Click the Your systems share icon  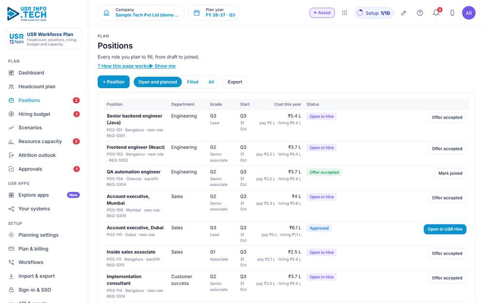coord(11,208)
